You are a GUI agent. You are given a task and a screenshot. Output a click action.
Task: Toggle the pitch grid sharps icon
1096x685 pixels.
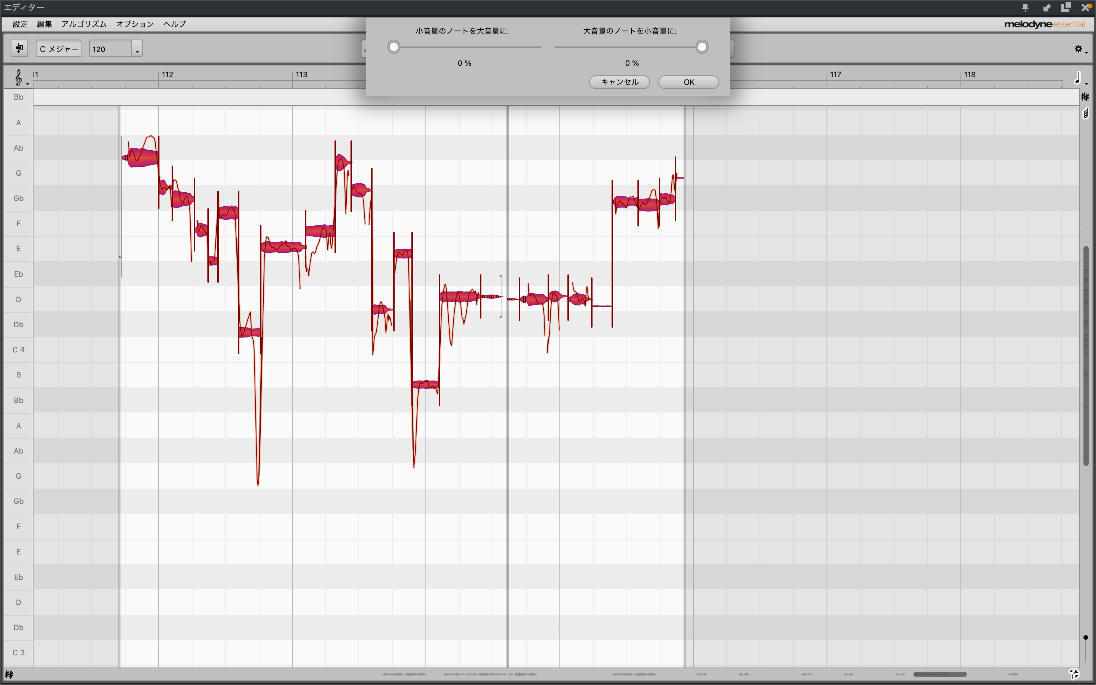(x=1085, y=97)
